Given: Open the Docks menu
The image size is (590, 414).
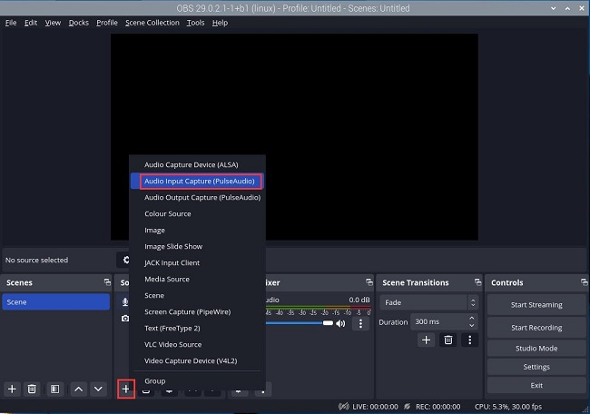Looking at the screenshot, I should click(79, 23).
